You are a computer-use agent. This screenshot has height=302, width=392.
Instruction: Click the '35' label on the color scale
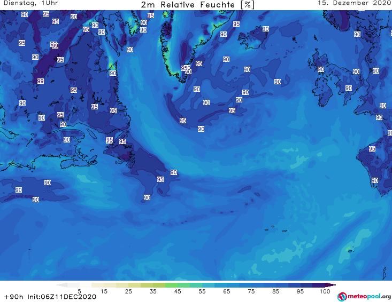[153, 291]
